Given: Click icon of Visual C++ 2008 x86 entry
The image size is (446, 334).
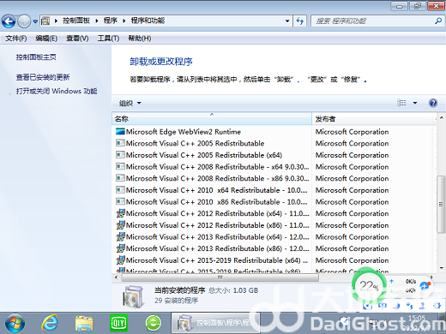Looking at the screenshot, I should pos(120,178).
